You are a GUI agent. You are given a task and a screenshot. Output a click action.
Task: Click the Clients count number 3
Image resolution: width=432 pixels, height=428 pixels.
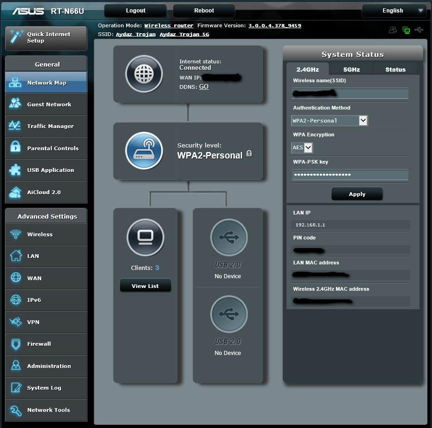coord(157,268)
